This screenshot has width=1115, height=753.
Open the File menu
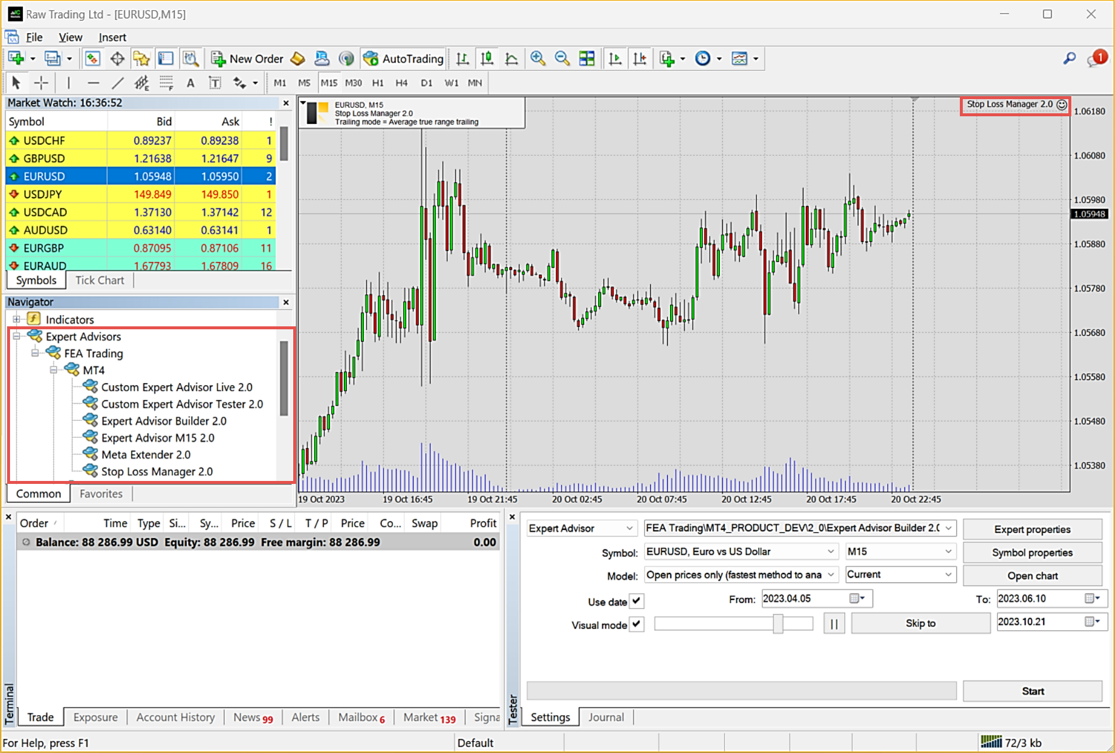[x=34, y=37]
